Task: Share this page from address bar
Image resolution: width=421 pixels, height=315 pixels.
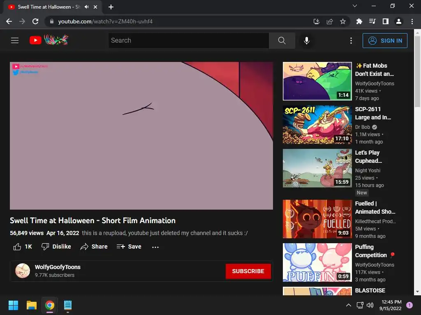Action: [x=330, y=21]
